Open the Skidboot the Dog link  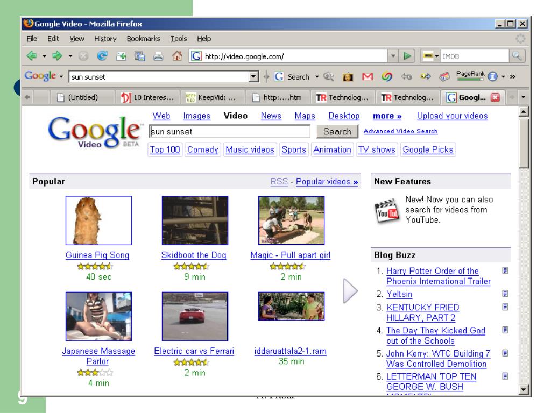coord(194,255)
